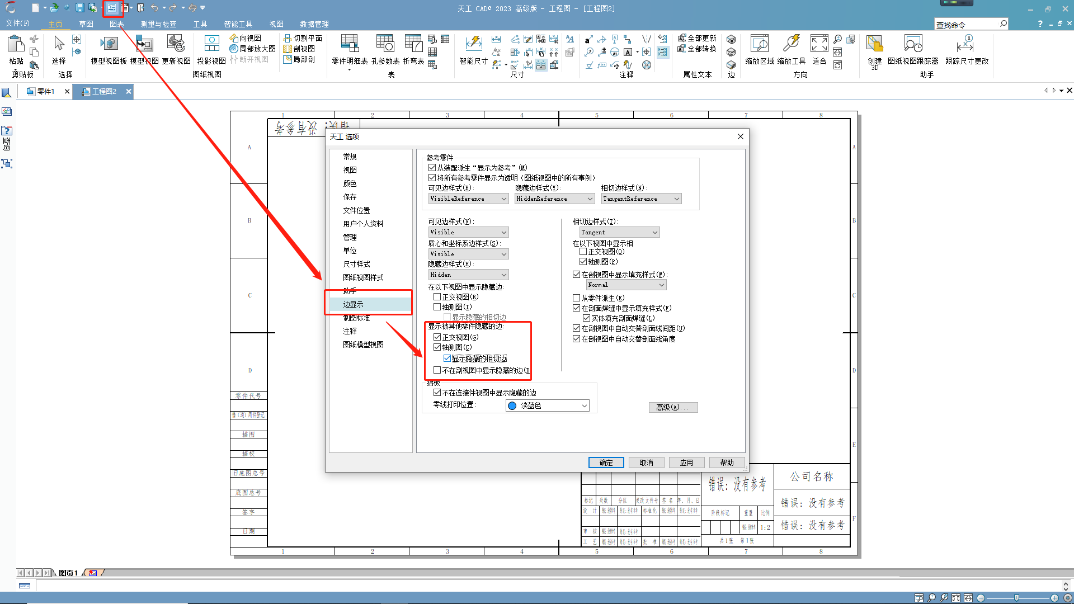Click the 切割平面 tool
The height and width of the screenshot is (604, 1074).
[x=303, y=38]
